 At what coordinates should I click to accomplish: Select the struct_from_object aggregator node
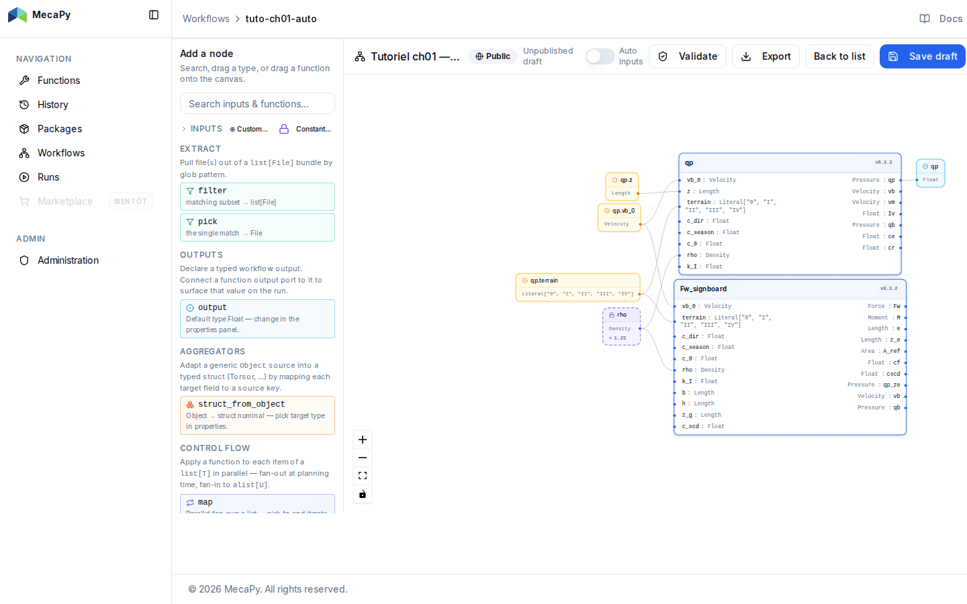point(257,415)
